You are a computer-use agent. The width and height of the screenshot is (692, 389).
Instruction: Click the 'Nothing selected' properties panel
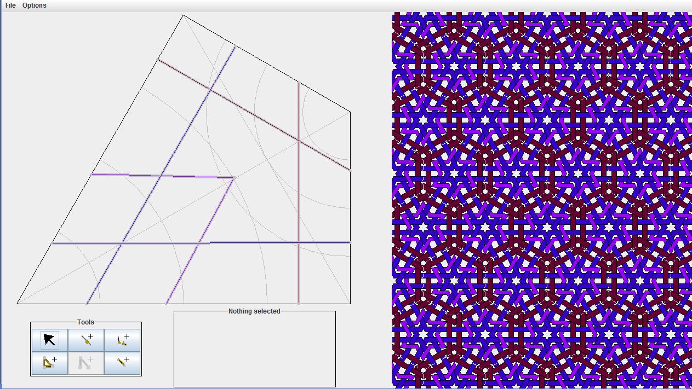255,349
